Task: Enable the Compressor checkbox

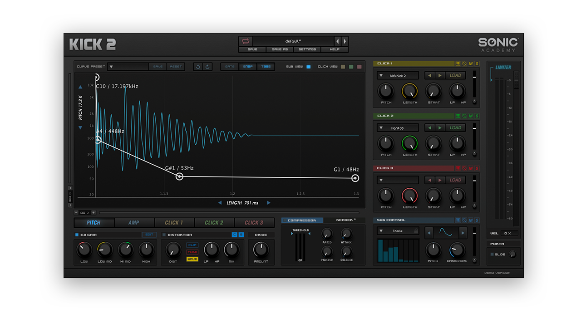Action: [284, 220]
